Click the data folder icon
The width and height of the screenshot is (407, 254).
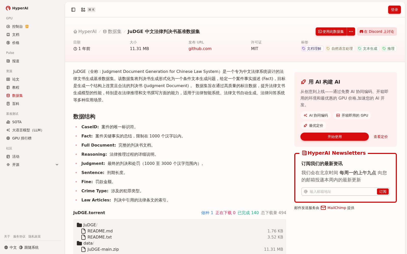(x=79, y=243)
